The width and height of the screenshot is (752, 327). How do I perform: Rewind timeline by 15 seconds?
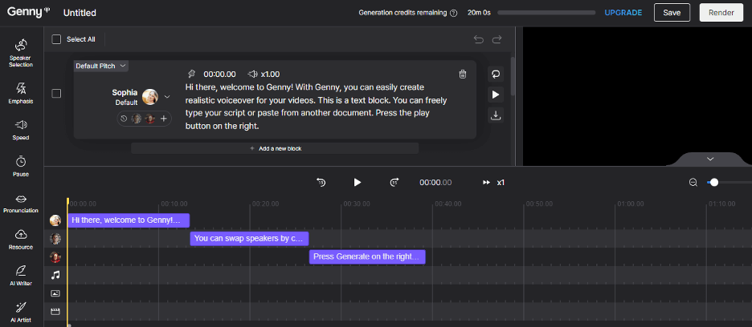click(321, 182)
